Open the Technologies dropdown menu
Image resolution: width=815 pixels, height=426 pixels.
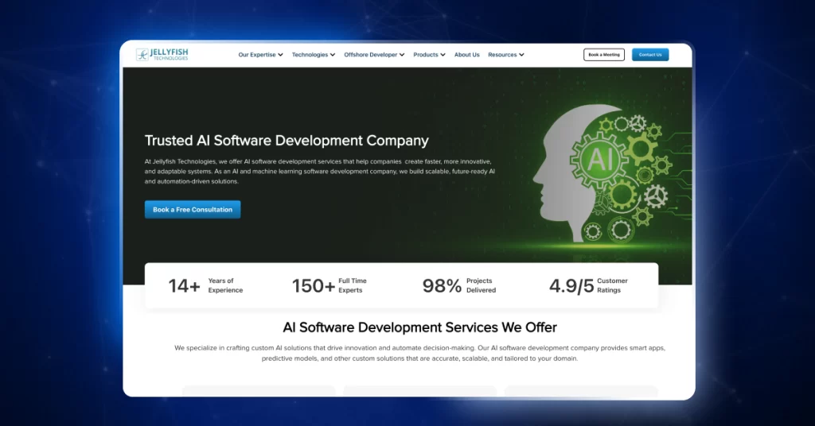pyautogui.click(x=314, y=55)
